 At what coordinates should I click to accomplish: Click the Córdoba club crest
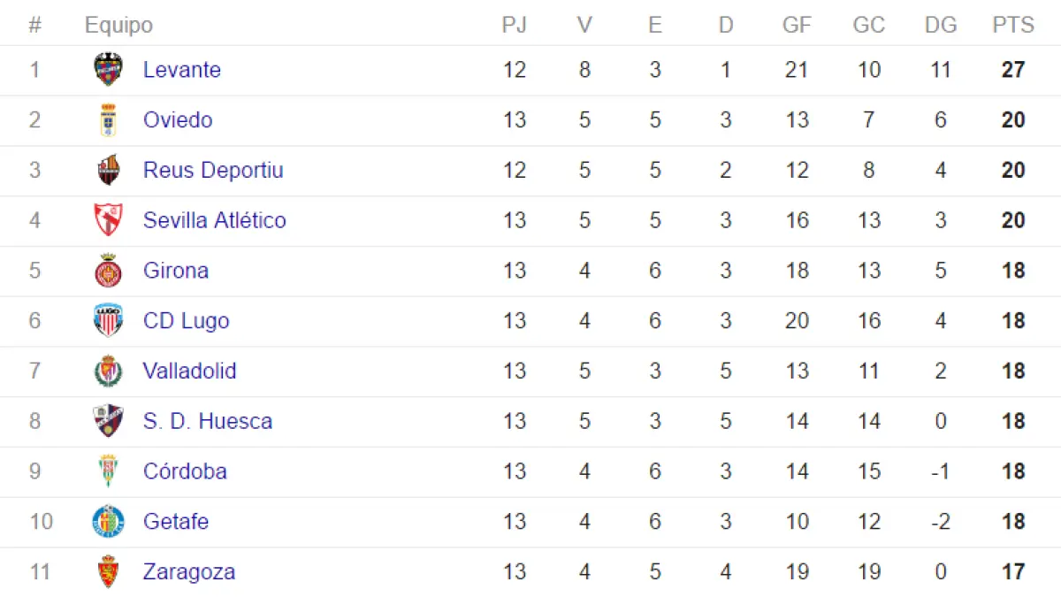coord(109,471)
